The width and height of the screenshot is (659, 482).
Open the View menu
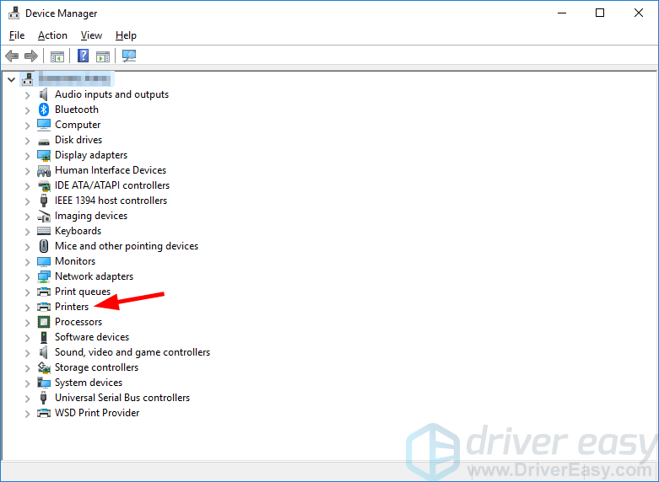[x=91, y=35]
